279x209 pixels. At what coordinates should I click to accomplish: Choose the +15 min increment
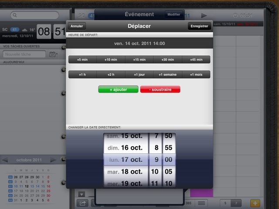[x=139, y=60]
